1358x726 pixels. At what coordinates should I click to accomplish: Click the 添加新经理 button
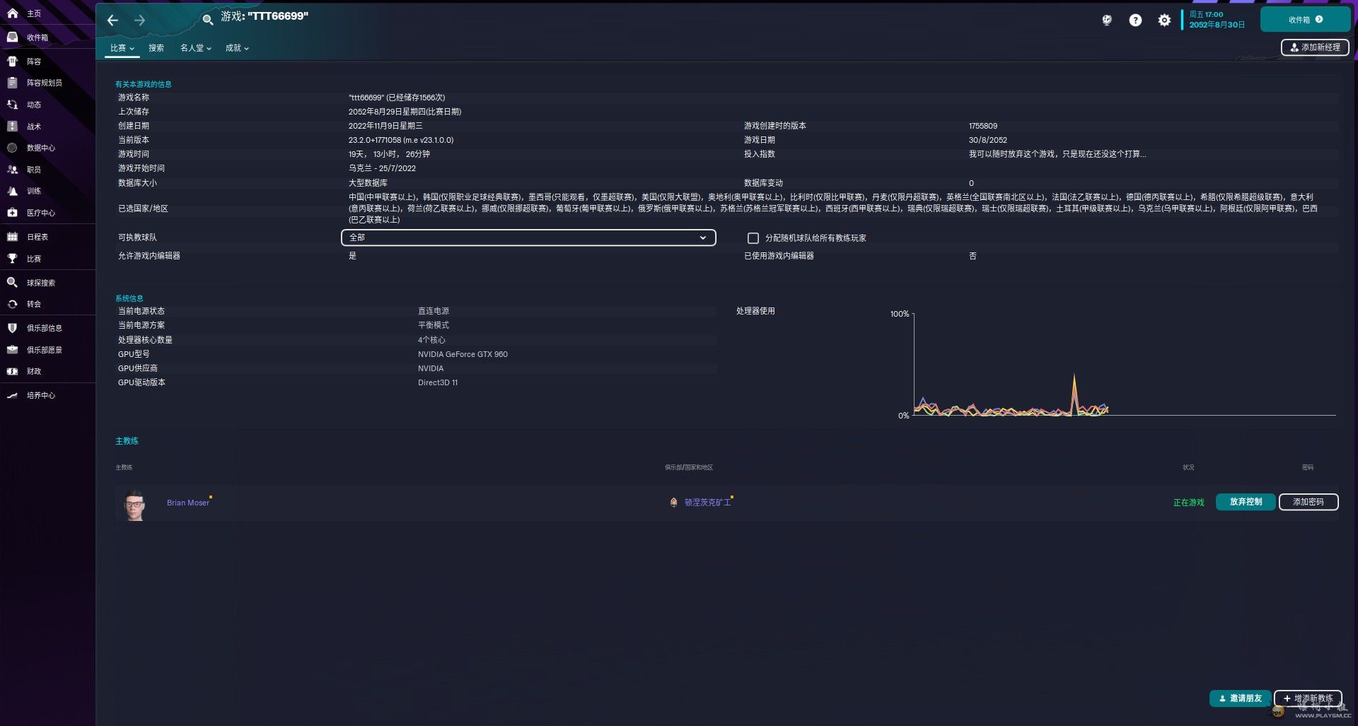(1314, 47)
